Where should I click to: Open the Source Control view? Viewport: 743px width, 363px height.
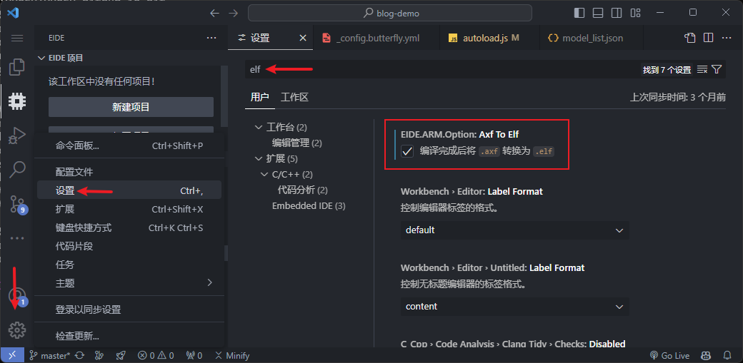coord(17,205)
